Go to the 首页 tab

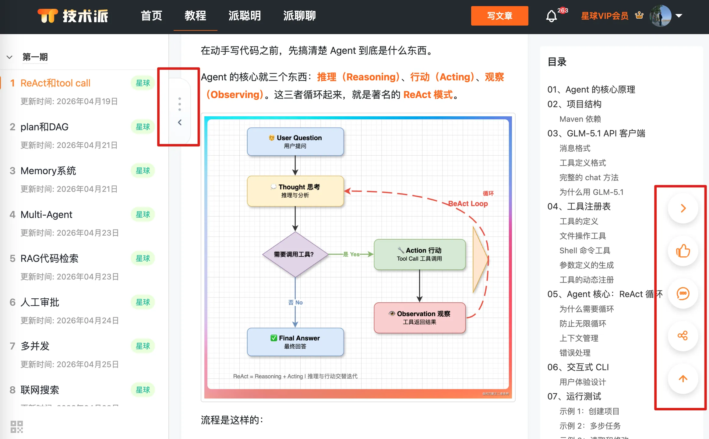click(x=151, y=16)
